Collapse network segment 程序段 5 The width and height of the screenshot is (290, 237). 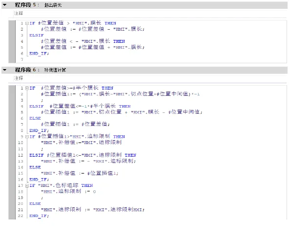click(4, 5)
